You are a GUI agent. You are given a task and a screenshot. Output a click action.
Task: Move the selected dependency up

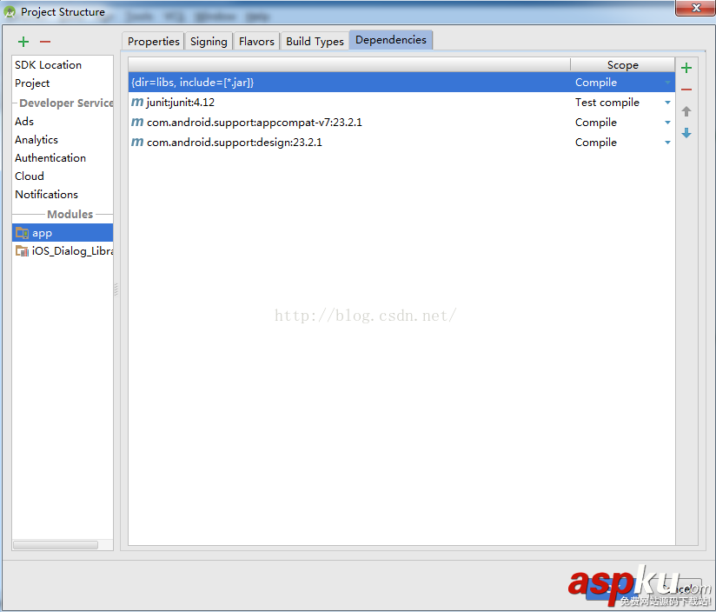click(x=686, y=111)
